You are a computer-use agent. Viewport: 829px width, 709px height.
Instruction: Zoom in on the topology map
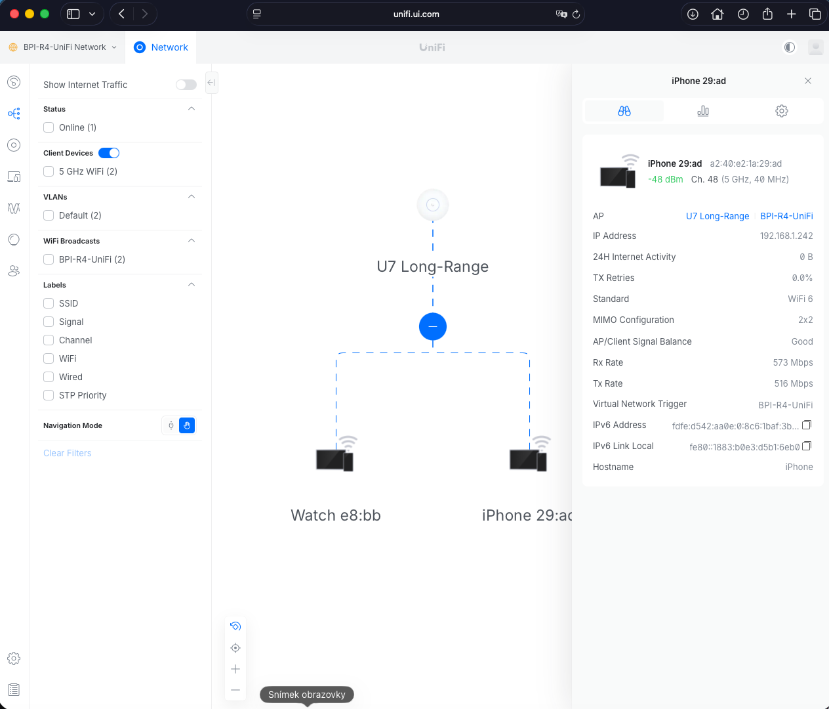click(235, 669)
